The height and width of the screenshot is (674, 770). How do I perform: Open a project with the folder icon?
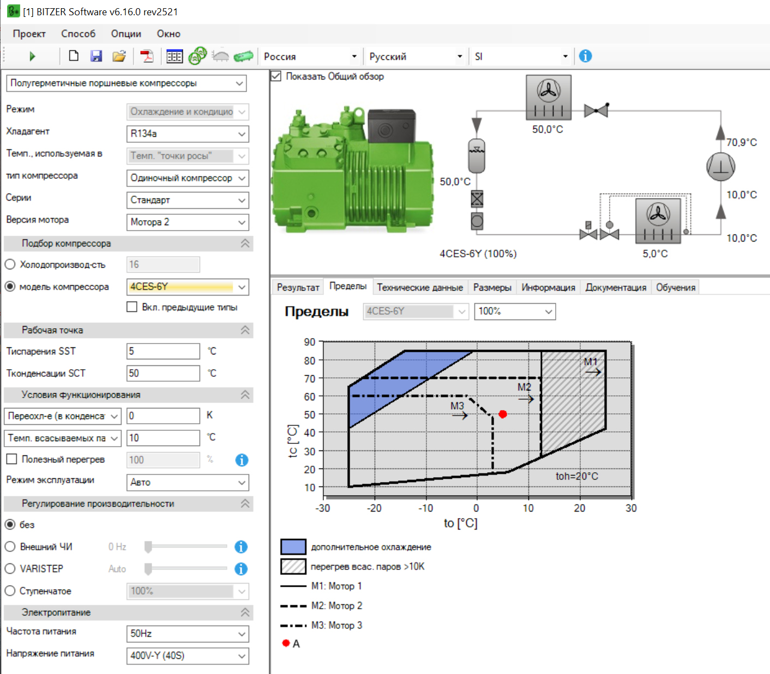coord(119,56)
